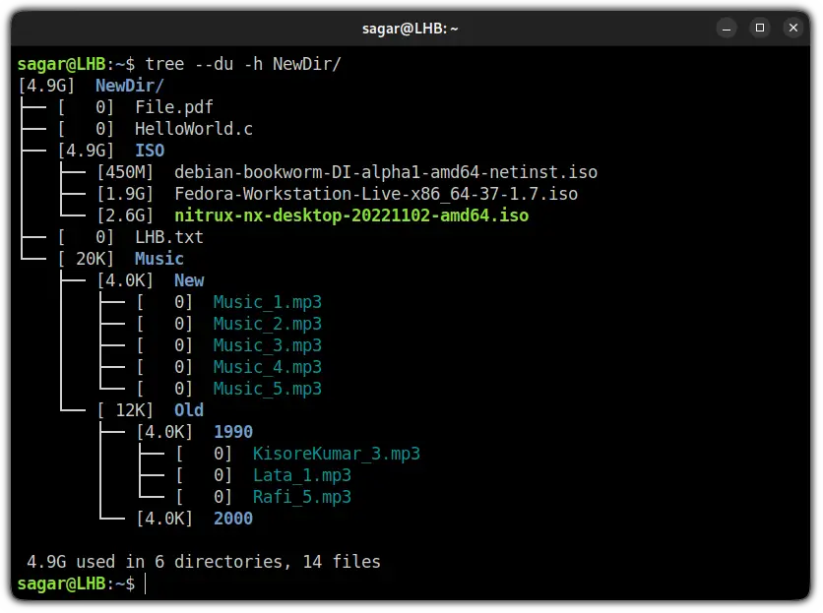Screen dimensions: 823x613
Task: Click the minimize window icon
Action: tap(727, 28)
